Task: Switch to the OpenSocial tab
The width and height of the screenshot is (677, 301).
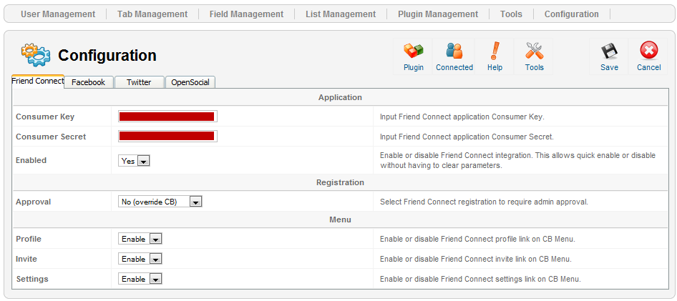Action: pos(190,82)
